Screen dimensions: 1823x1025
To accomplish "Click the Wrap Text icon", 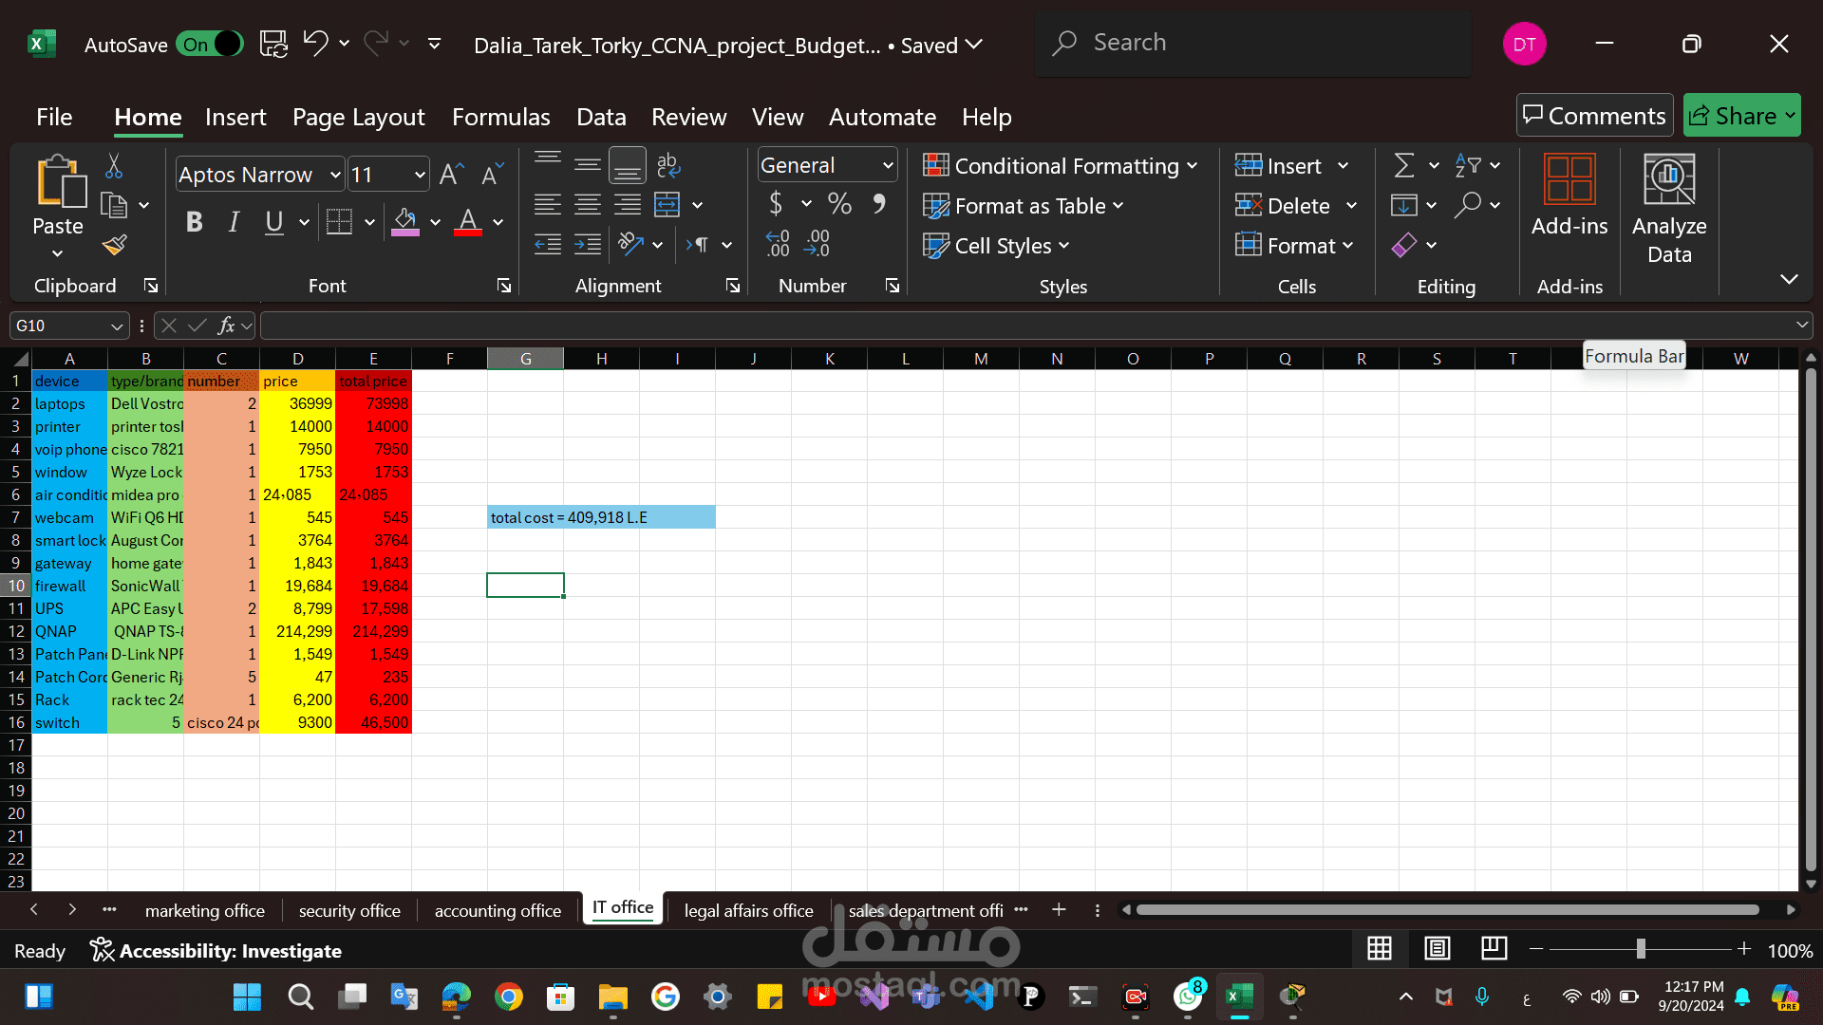I will (668, 165).
